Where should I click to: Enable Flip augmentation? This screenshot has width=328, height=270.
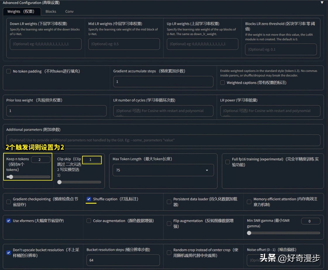(x=169, y=223)
